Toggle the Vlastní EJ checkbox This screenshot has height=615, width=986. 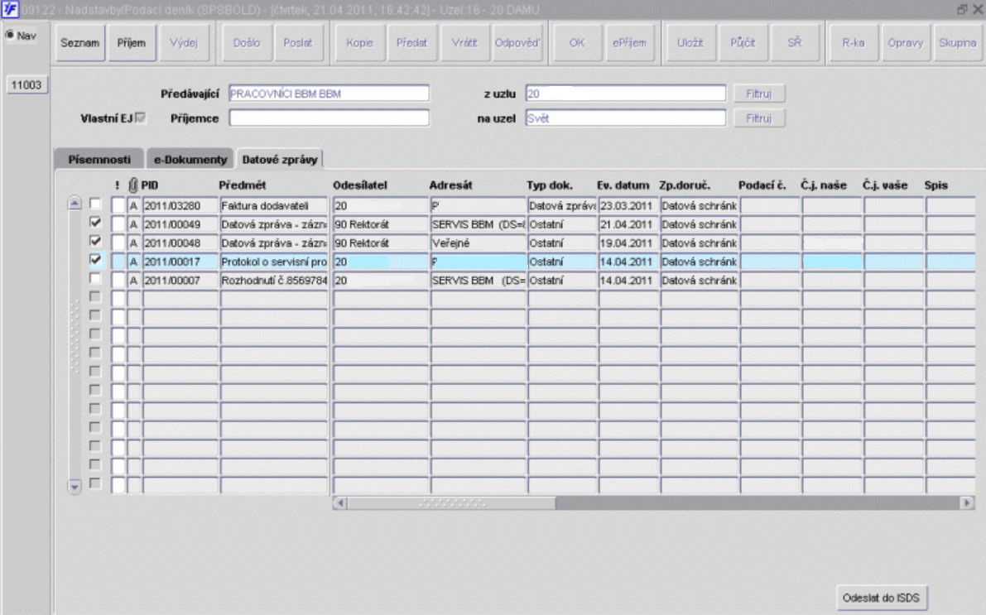pyautogui.click(x=141, y=118)
